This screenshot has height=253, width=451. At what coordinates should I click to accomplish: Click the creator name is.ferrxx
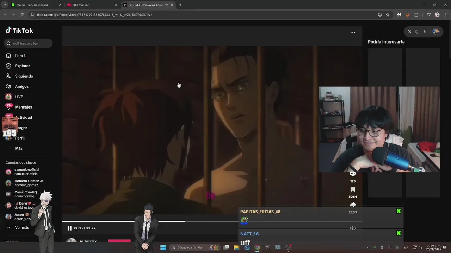click(x=88, y=241)
